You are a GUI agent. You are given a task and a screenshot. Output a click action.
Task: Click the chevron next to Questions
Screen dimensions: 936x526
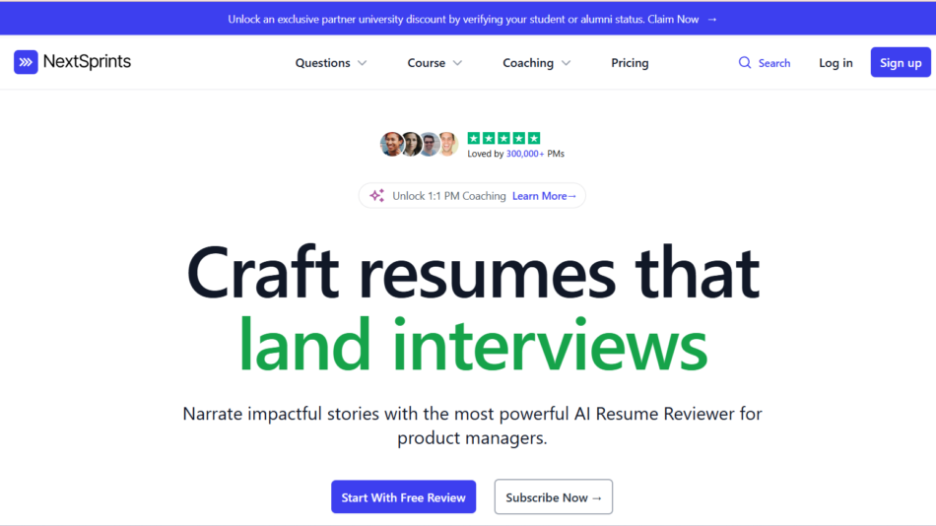tap(362, 63)
